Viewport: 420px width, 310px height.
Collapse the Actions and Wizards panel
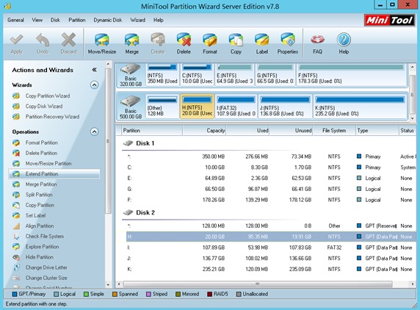pos(94,70)
